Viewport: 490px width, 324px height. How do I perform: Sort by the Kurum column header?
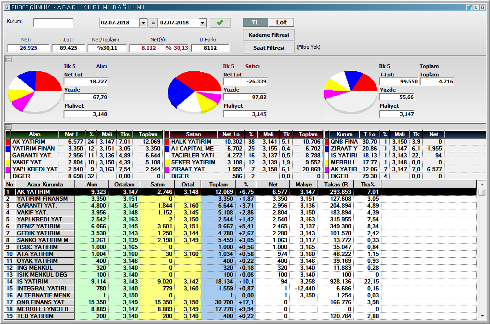[344, 134]
